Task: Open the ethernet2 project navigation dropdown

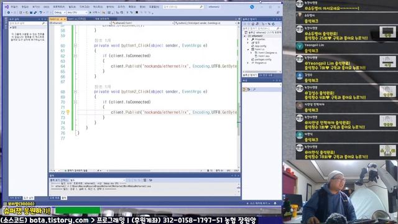Action: click(80, 23)
